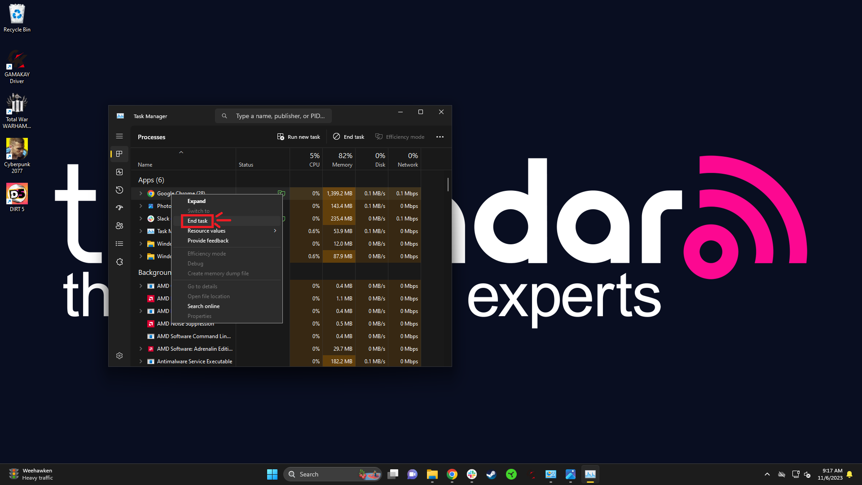Open Slack from the taskbar
Screen dimensions: 862x485
[472, 474]
